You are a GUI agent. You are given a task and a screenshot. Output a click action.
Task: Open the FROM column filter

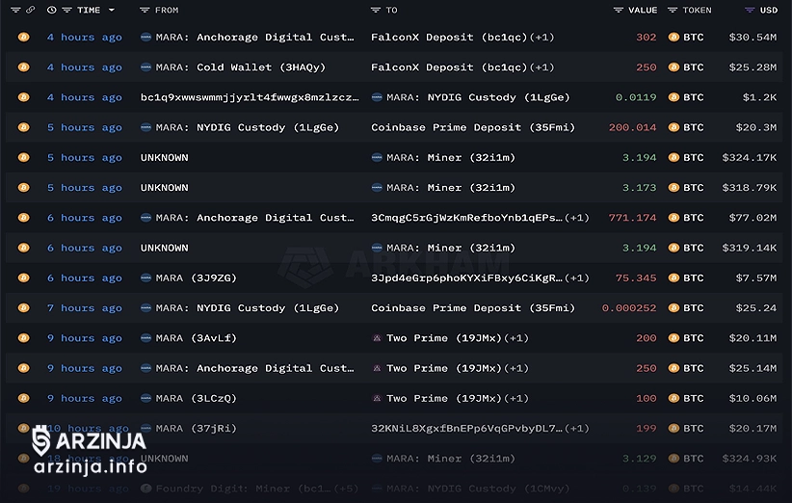[x=145, y=10]
